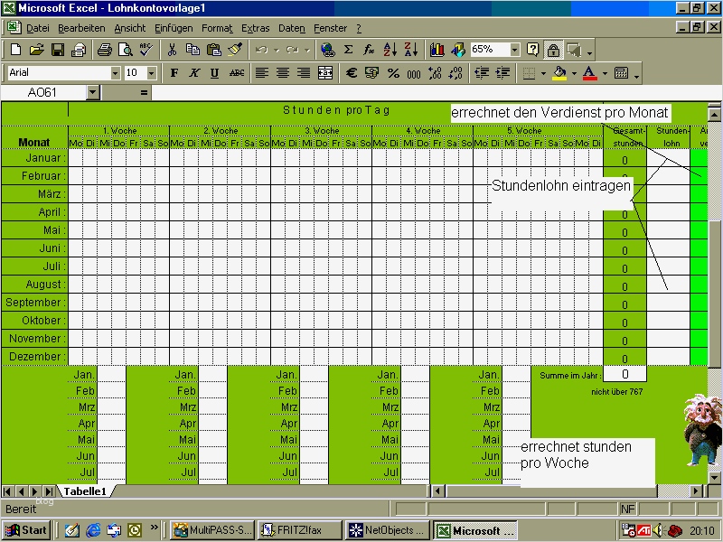Expand the borders style dropdown arrow
The width and height of the screenshot is (723, 542).
click(x=543, y=73)
